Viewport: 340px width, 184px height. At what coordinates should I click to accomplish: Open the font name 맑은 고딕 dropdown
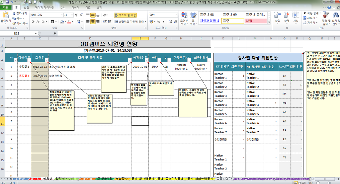tap(62, 15)
